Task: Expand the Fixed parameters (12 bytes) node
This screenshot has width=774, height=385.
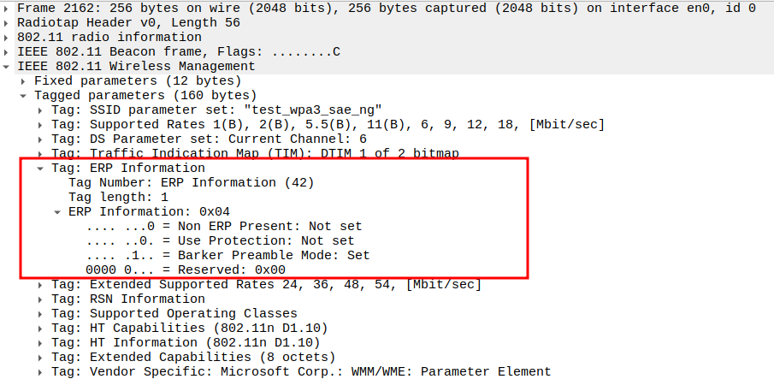Action: (25, 80)
